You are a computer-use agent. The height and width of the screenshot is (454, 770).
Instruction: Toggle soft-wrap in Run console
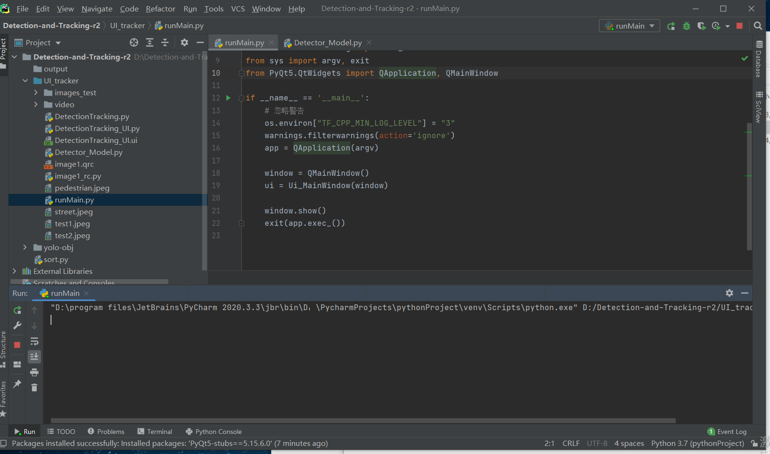coord(34,342)
